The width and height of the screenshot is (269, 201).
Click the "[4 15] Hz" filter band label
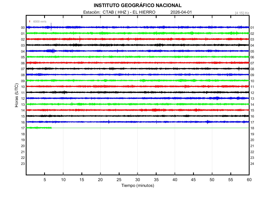(242, 13)
